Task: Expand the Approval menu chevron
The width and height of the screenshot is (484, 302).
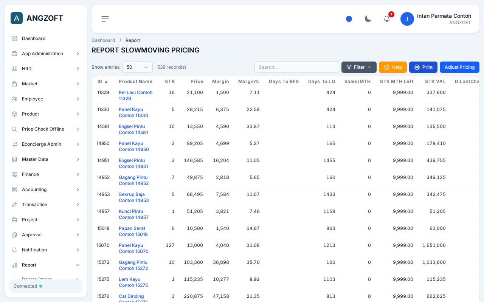Action: click(78, 235)
